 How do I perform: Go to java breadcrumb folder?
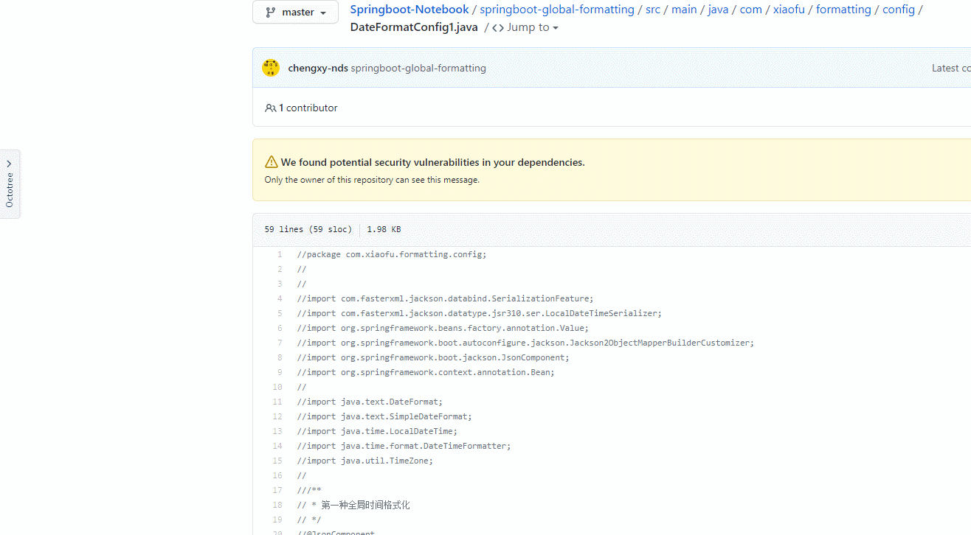[718, 10]
